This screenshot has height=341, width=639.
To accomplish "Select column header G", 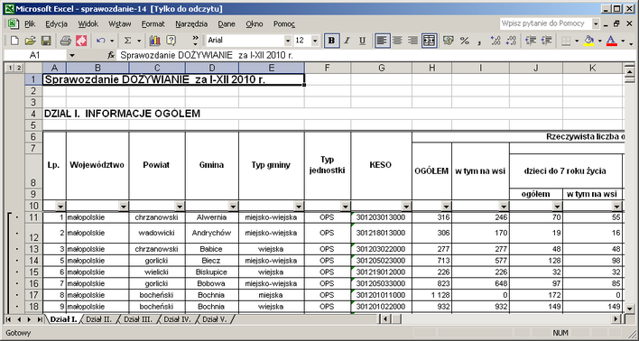I will (x=381, y=68).
